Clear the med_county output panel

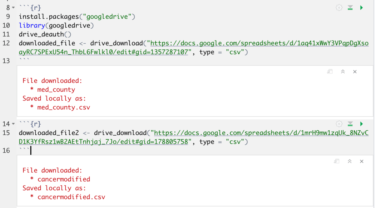click(x=355, y=72)
